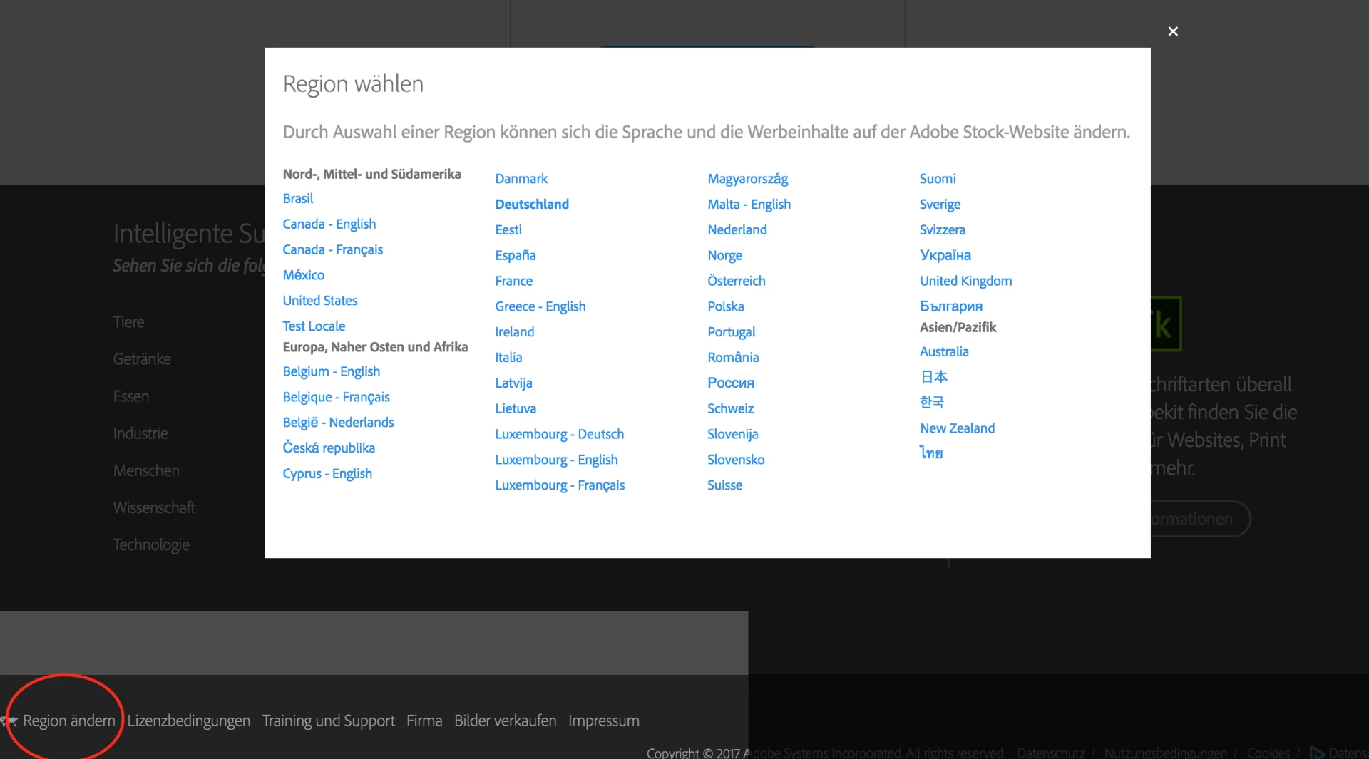
Task: Choose Greece - English
Action: (x=540, y=306)
